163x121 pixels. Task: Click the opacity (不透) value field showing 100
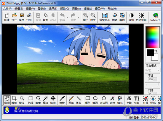pyautogui.click(x=151, y=79)
